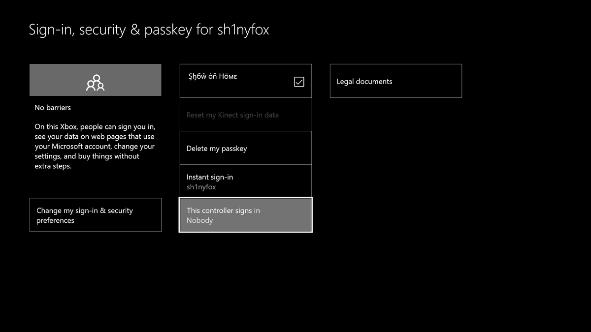Viewport: 591px width, 332px height.
Task: Click the Nobody value under controller sign-in
Action: (199, 220)
